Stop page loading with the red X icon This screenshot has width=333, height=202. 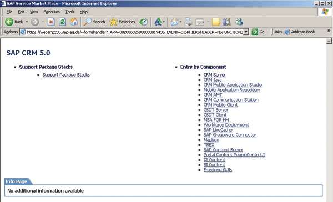point(51,22)
